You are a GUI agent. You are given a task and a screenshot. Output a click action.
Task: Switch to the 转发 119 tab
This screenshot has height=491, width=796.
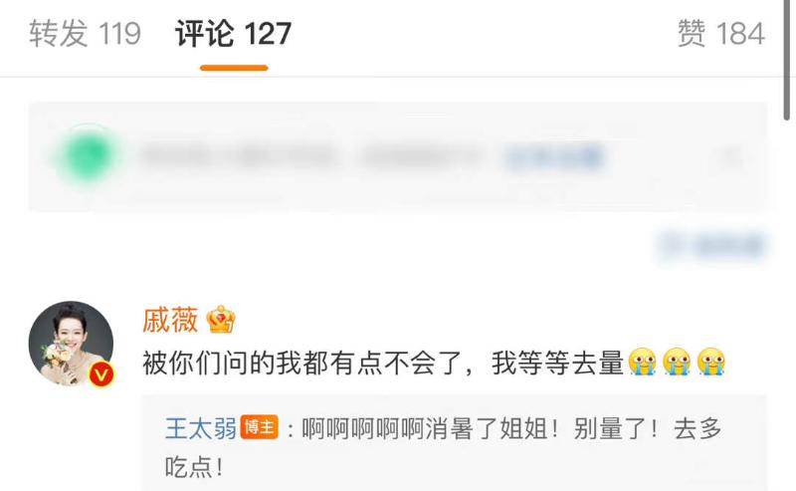point(85,34)
